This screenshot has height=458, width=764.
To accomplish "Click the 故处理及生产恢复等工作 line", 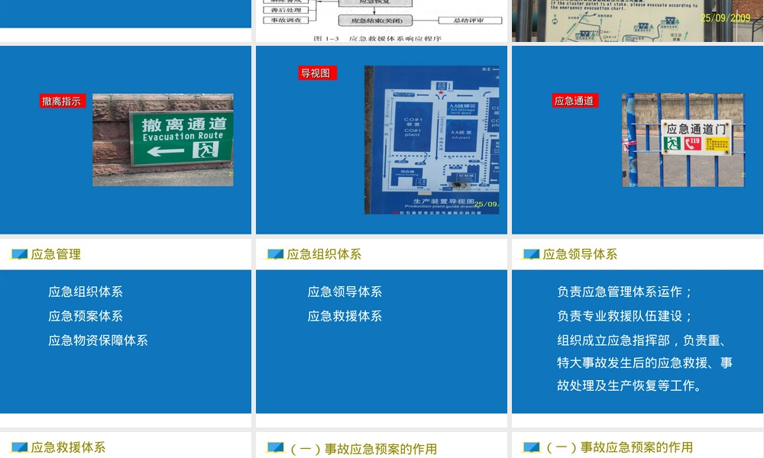I will coord(630,386).
